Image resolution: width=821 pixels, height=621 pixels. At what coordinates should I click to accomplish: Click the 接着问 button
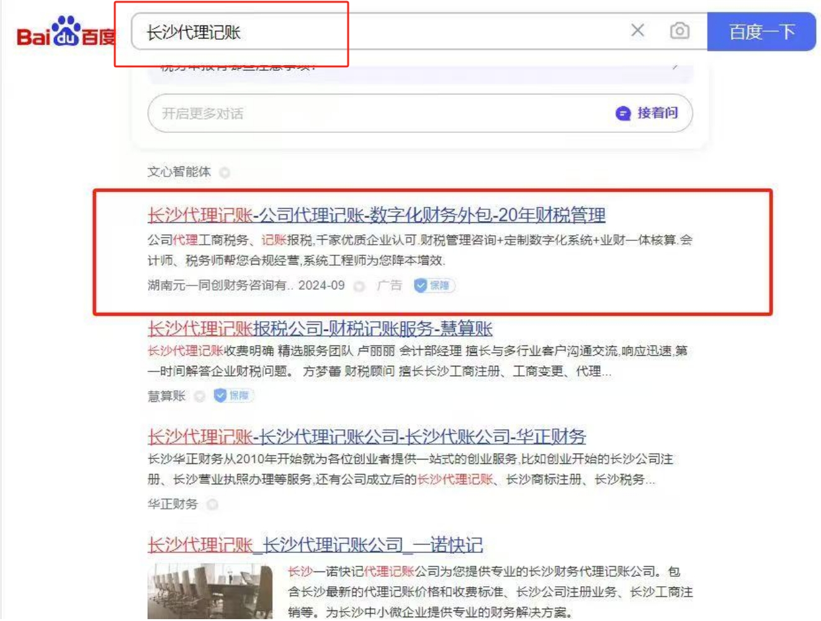tap(647, 113)
